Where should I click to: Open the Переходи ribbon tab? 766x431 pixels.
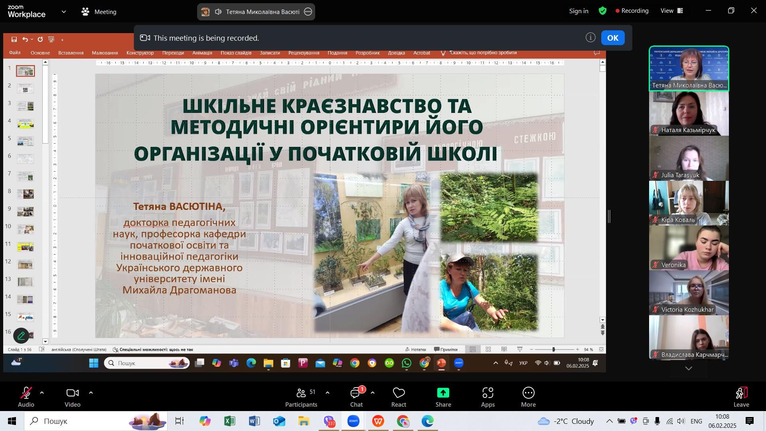(x=173, y=53)
